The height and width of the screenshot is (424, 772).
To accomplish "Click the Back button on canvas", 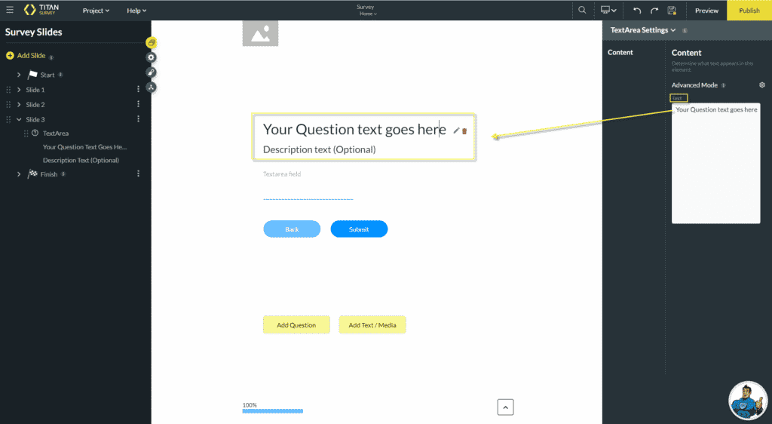I will (x=292, y=229).
